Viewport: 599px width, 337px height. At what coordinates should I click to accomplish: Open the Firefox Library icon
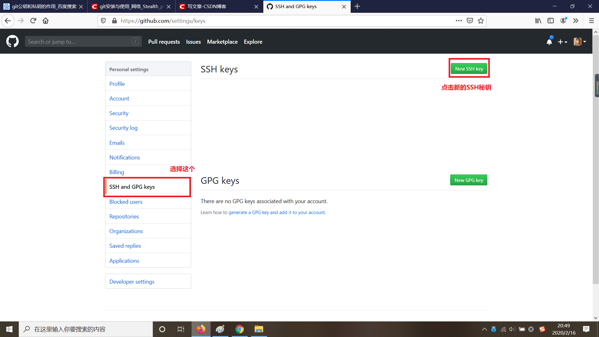(538, 21)
